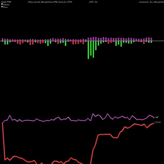Select the 'Volume' legend label
Image resolution: width=164 pixels, height=164 pixels.
point(6,5)
